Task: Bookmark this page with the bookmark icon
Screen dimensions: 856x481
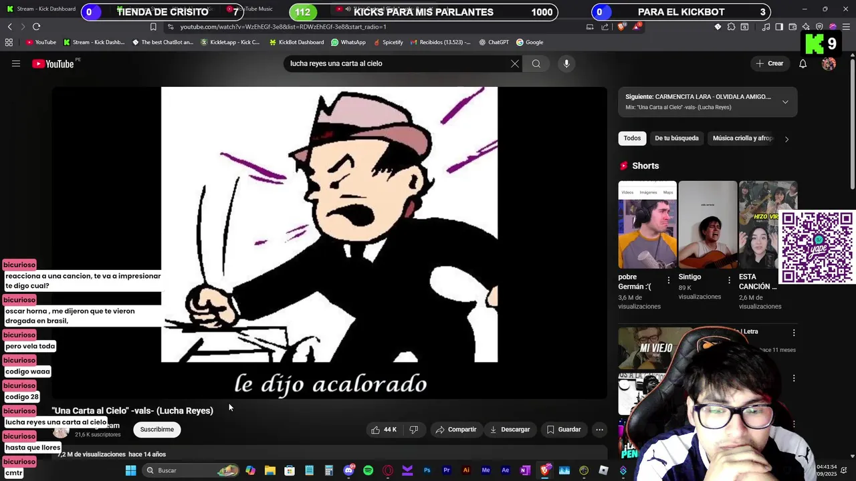Action: coord(153,27)
